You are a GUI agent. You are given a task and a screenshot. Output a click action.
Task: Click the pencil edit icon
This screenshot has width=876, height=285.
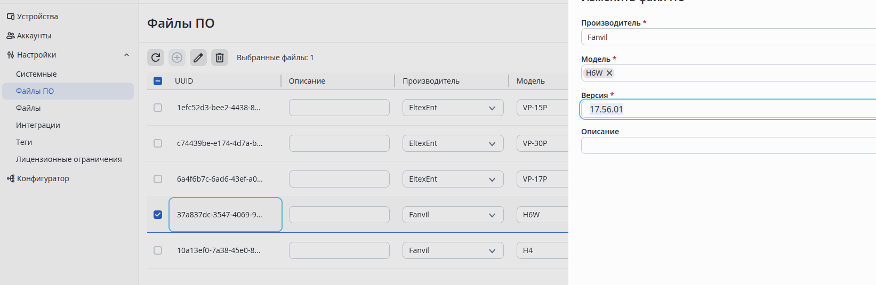[198, 58]
